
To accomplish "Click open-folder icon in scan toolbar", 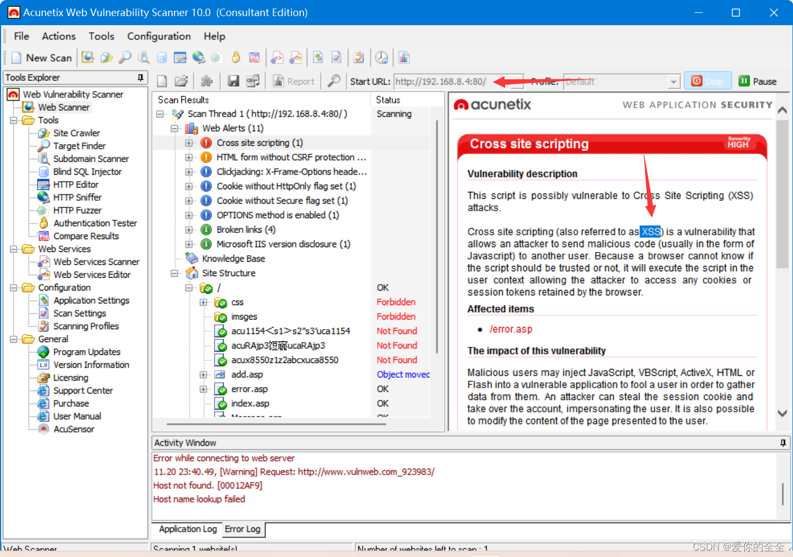I will [x=181, y=81].
